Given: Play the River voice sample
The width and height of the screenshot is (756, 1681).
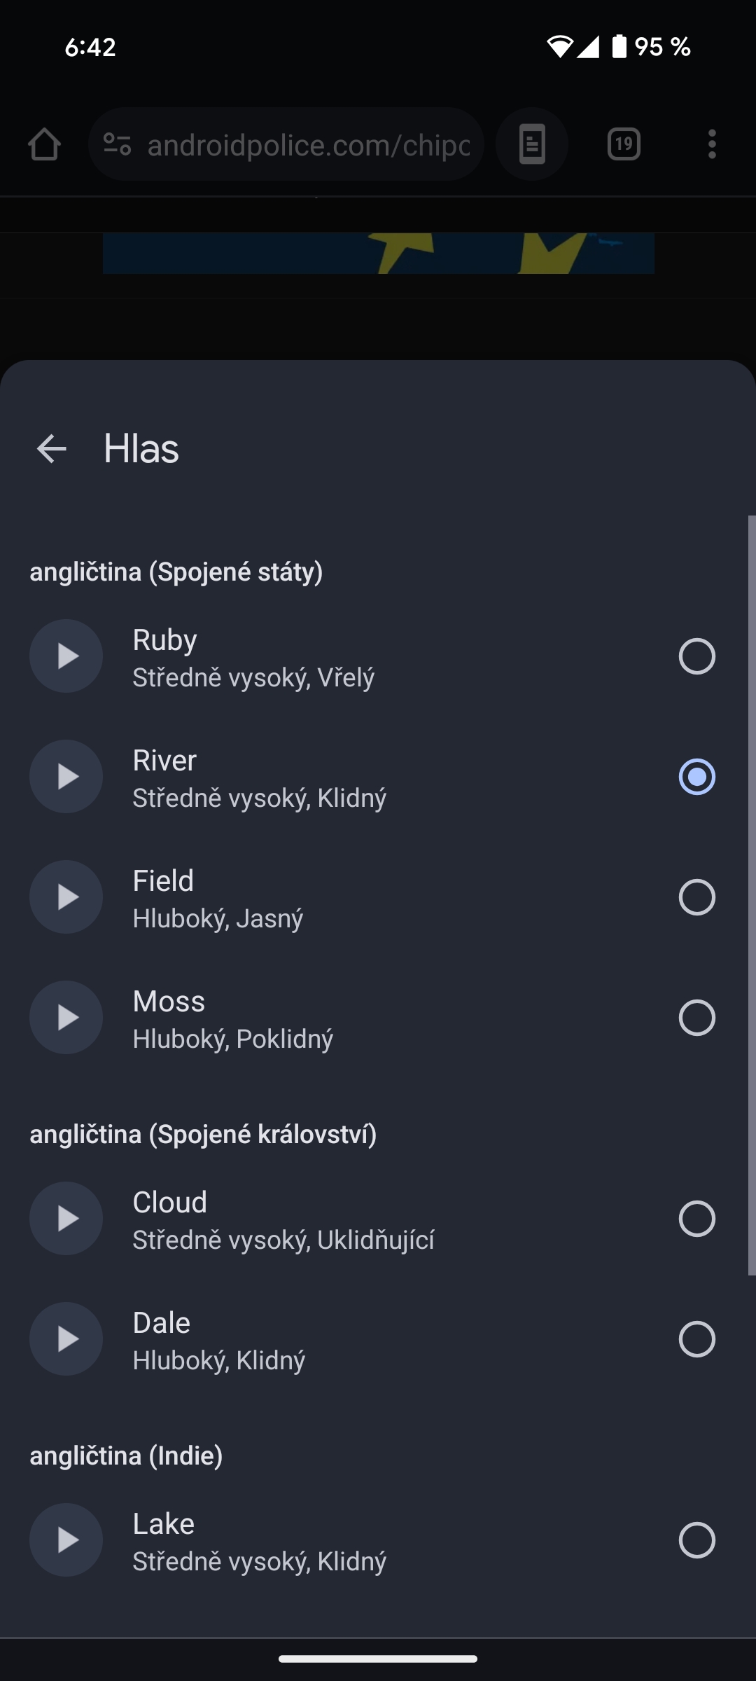Looking at the screenshot, I should coord(66,777).
